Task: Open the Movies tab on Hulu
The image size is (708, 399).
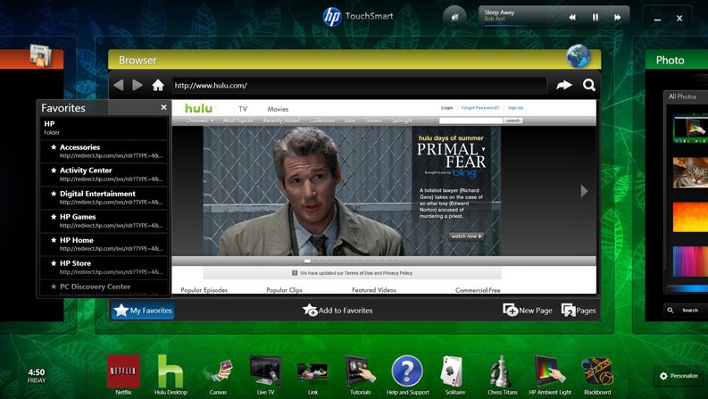Action: (x=278, y=109)
